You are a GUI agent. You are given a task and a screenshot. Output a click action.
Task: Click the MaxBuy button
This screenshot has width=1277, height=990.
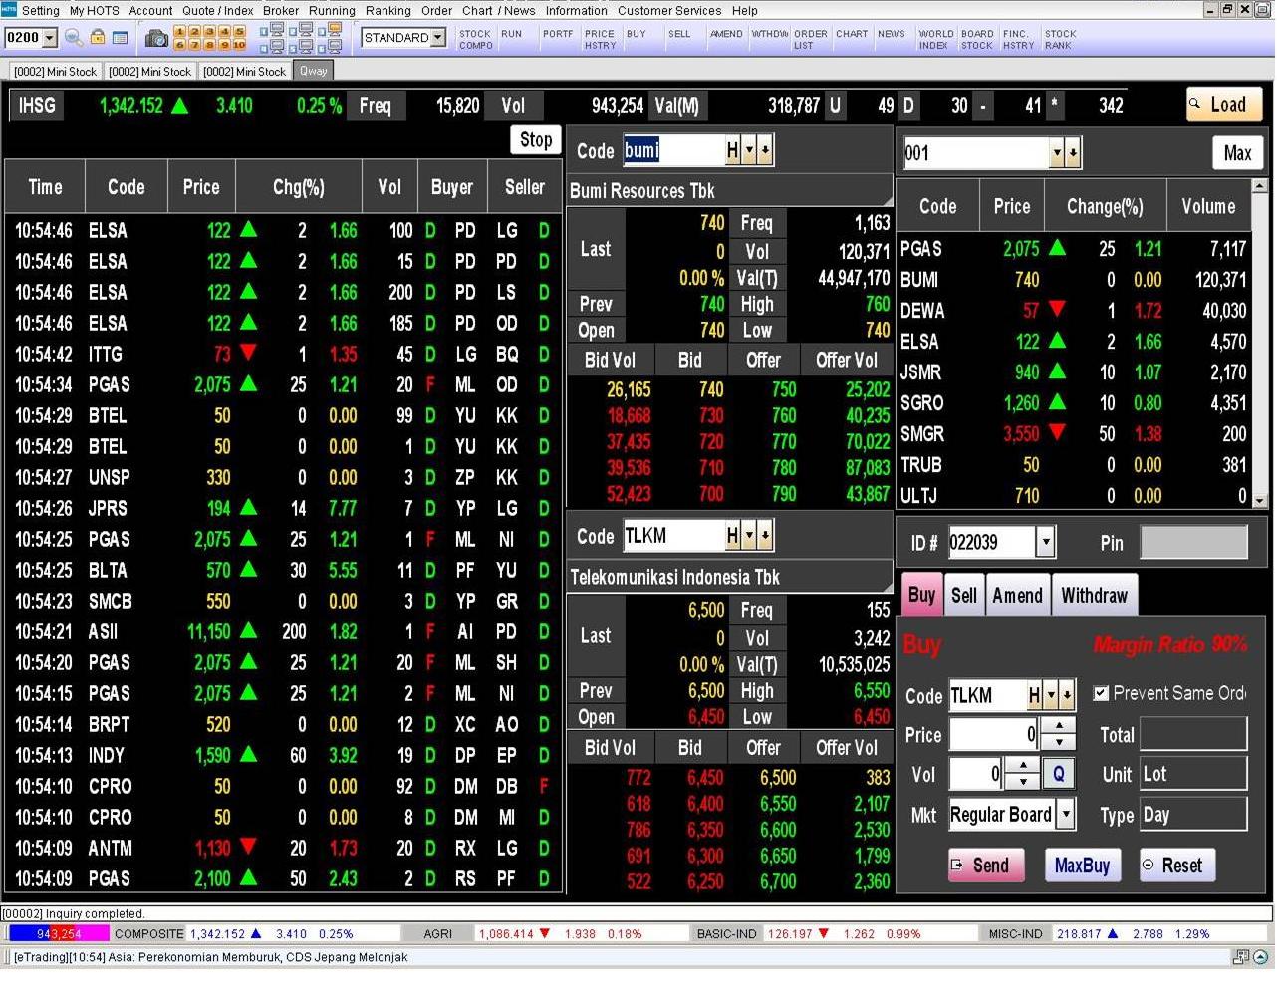1082,865
